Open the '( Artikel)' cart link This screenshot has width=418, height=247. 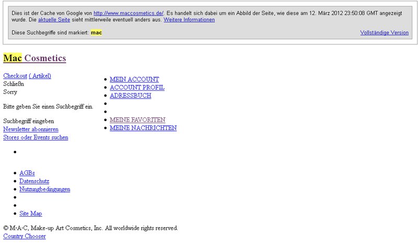40,76
